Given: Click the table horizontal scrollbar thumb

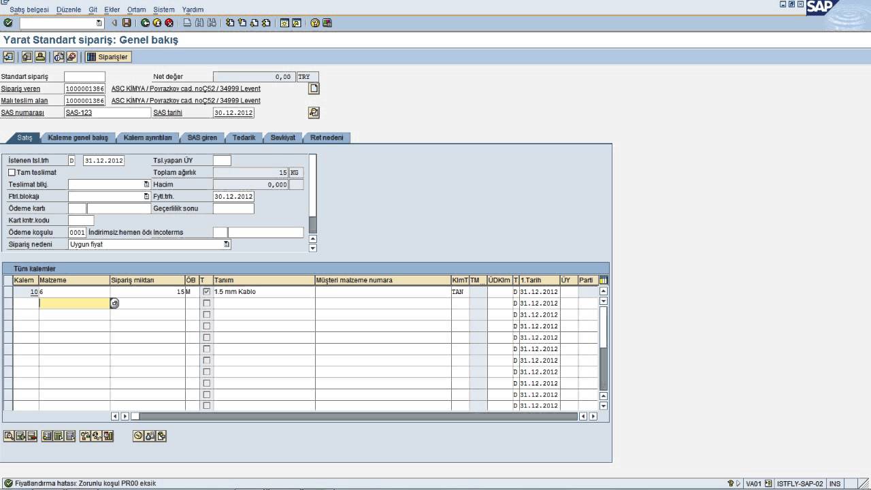Looking at the screenshot, I should (x=135, y=416).
